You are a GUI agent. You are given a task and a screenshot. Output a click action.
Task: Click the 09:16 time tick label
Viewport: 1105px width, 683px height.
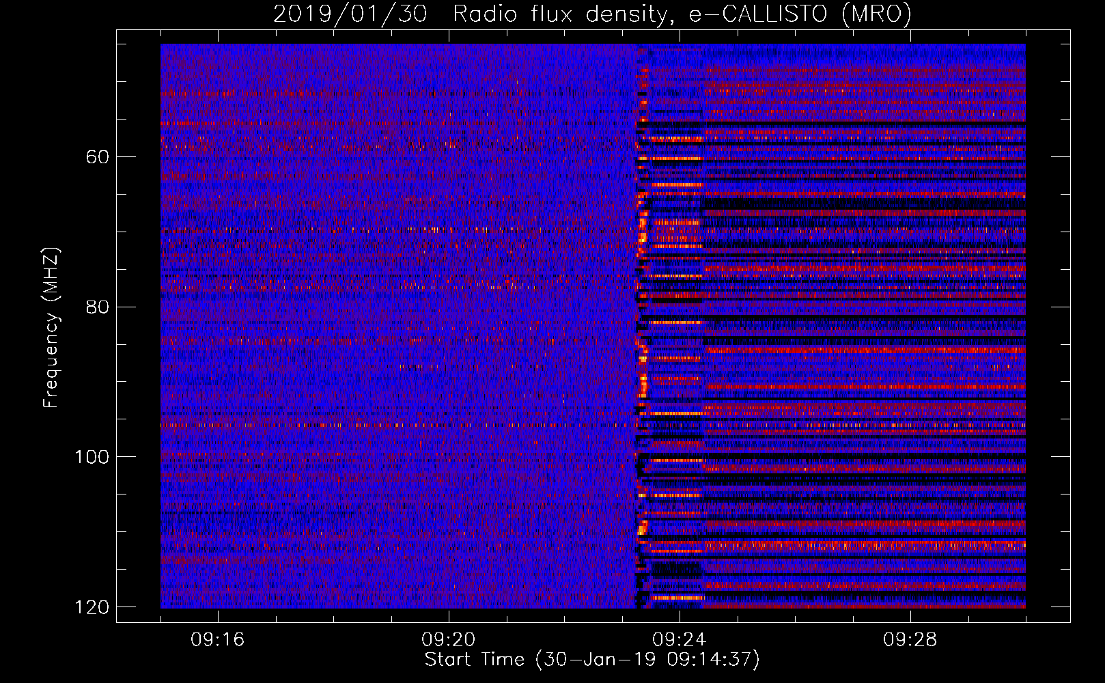click(x=218, y=640)
